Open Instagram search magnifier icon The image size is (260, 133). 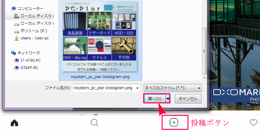[x=95, y=123]
